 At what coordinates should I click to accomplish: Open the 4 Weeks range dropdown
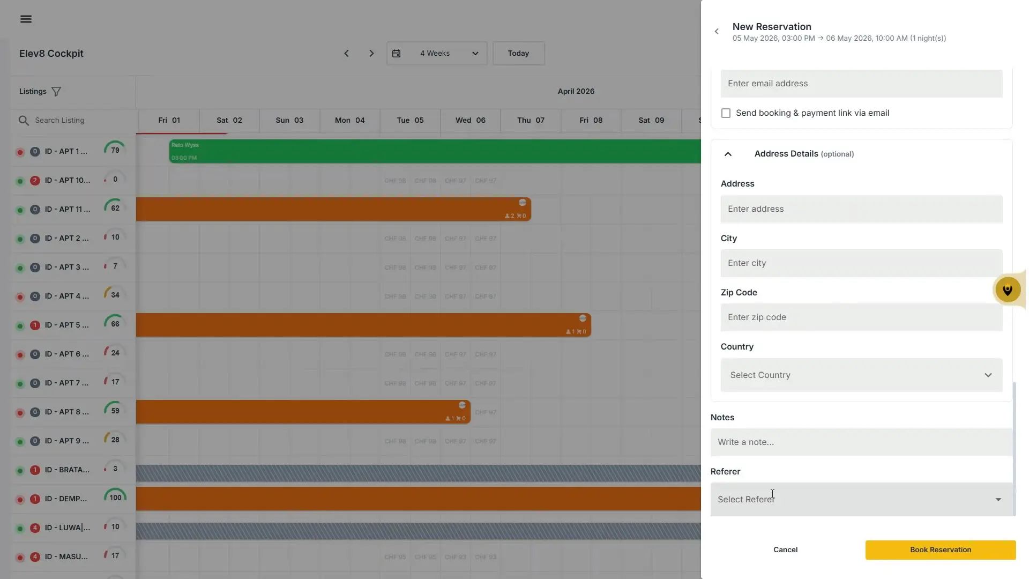[437, 54]
